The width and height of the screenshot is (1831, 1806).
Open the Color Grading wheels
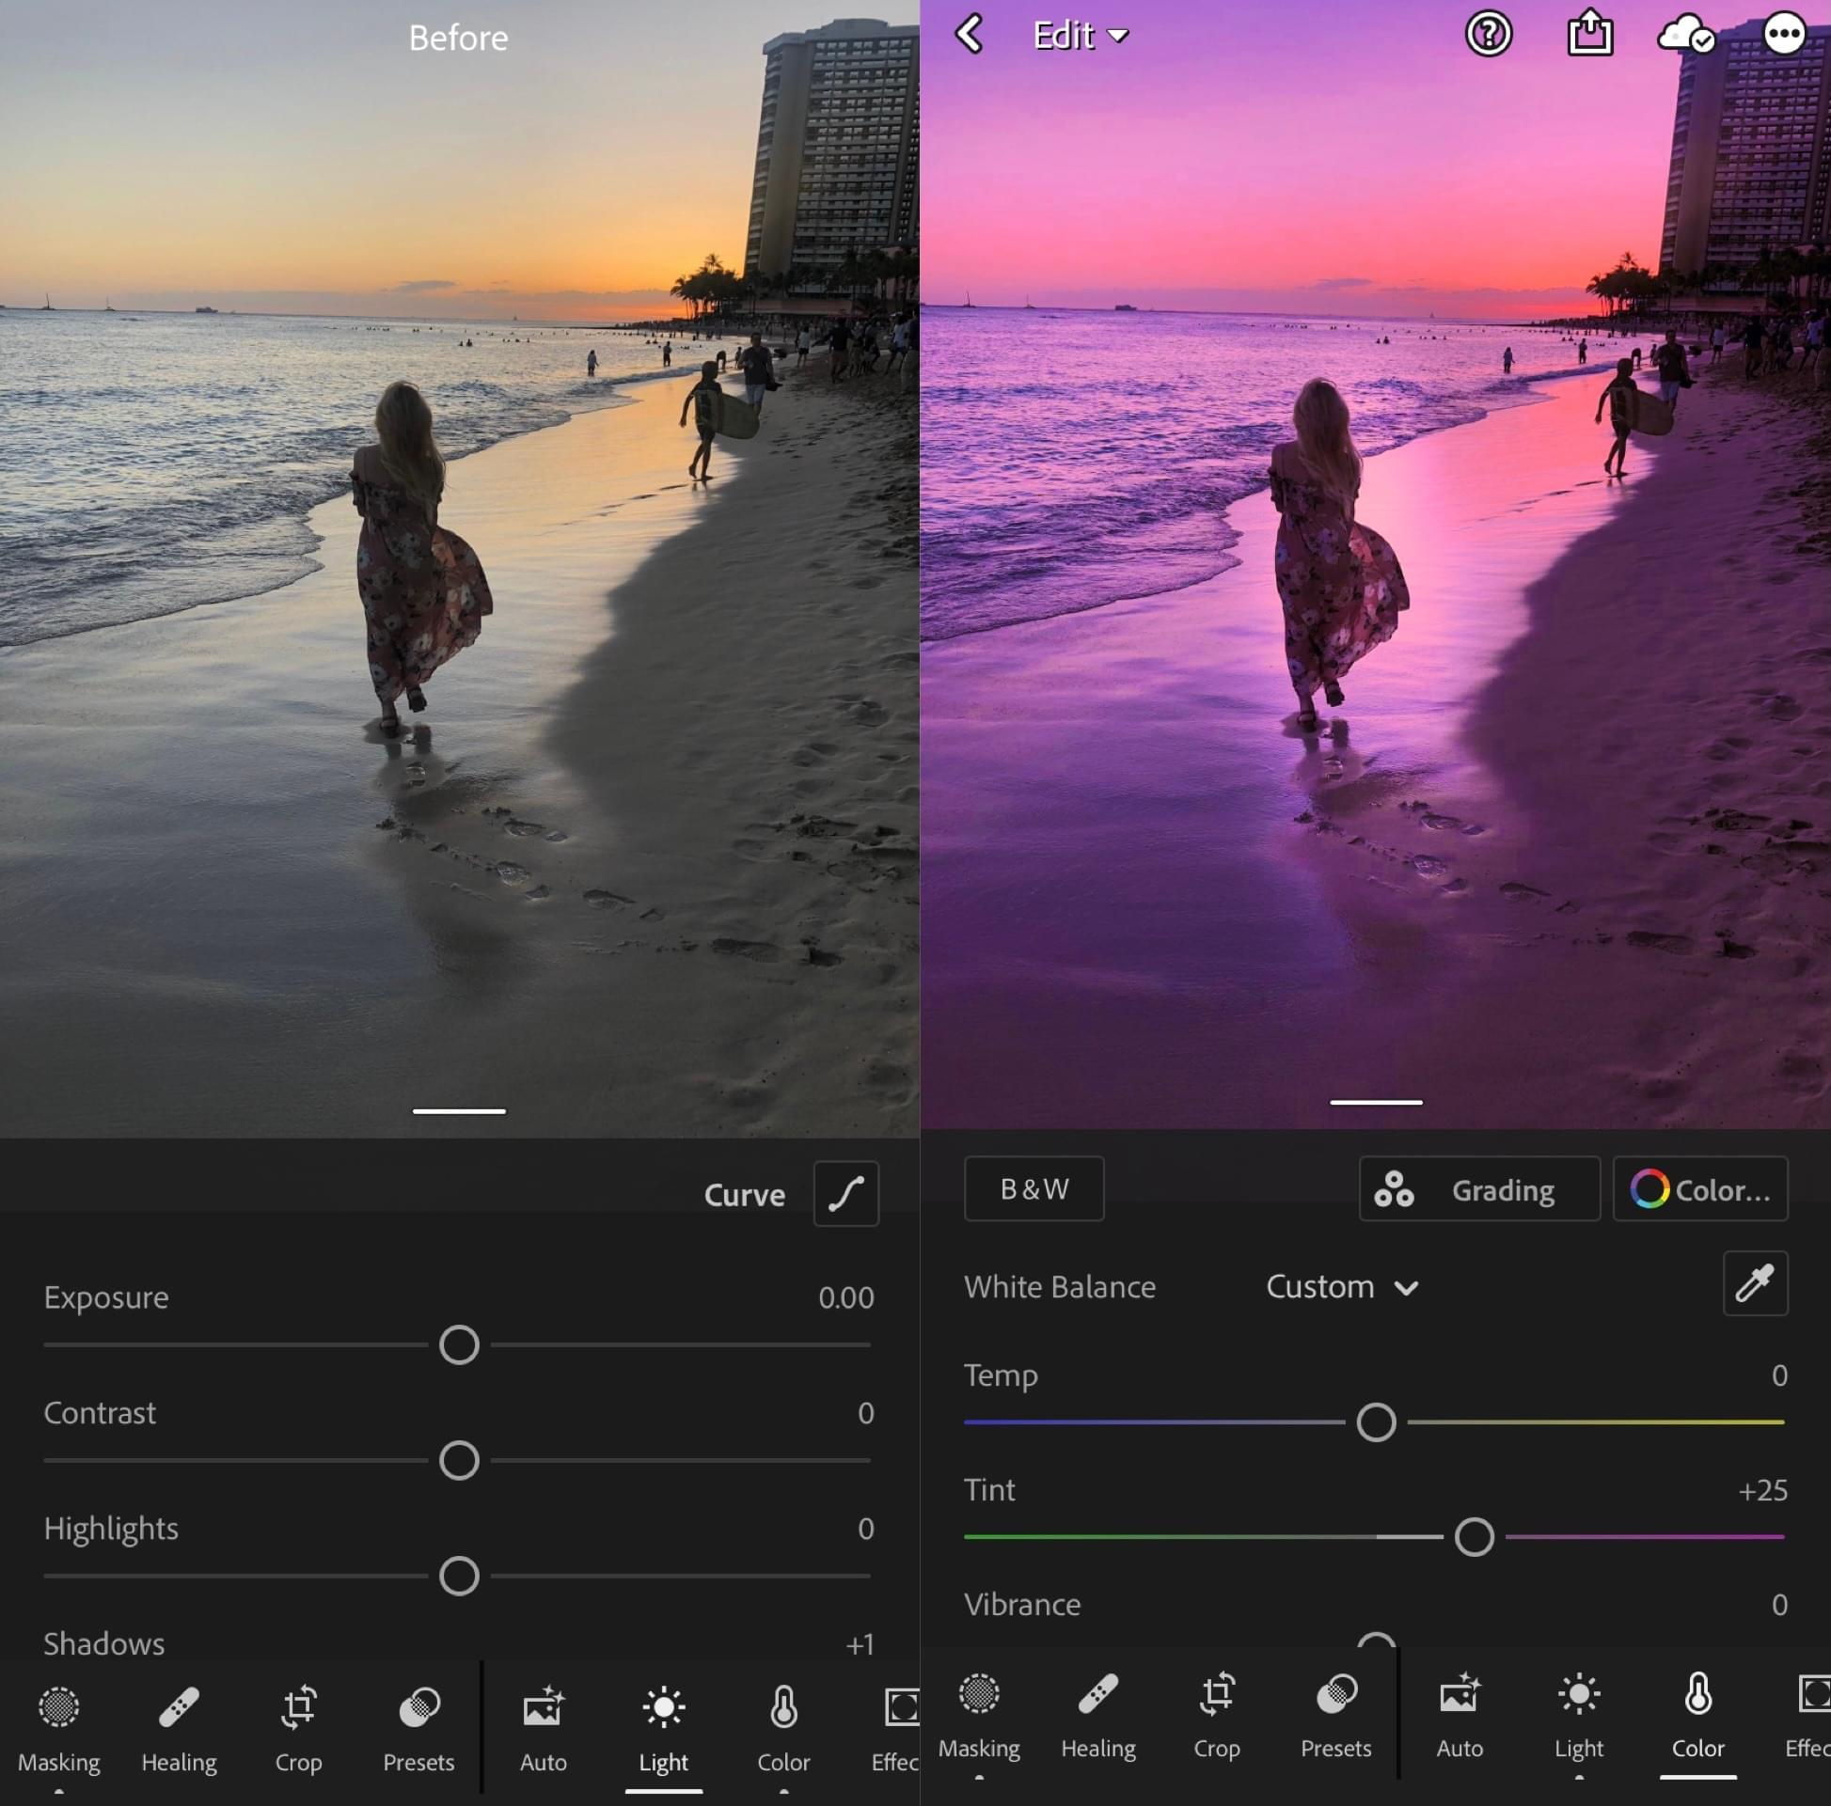[x=1478, y=1190]
